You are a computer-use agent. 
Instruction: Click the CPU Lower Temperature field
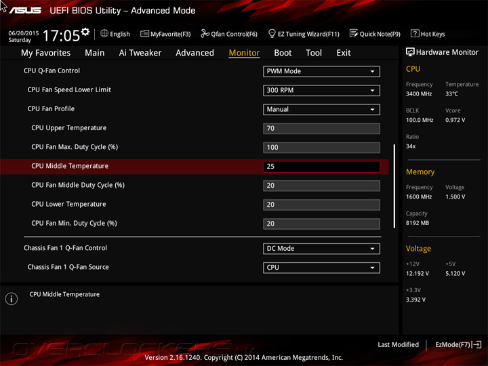click(x=321, y=205)
